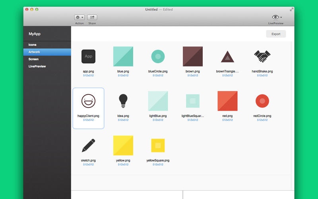Click the redCircle.png file name
This screenshot has width=318, height=199.
262,116
